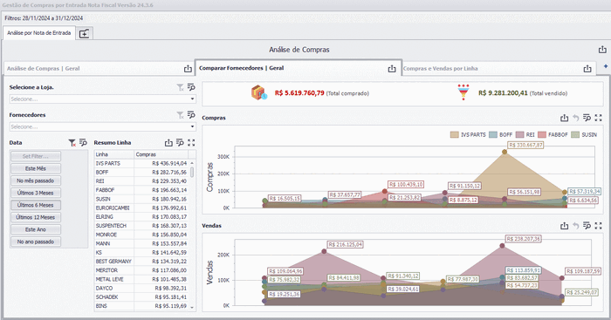Switch to Análise de Compras Geral tab
The height and width of the screenshot is (320, 611).
(x=44, y=69)
